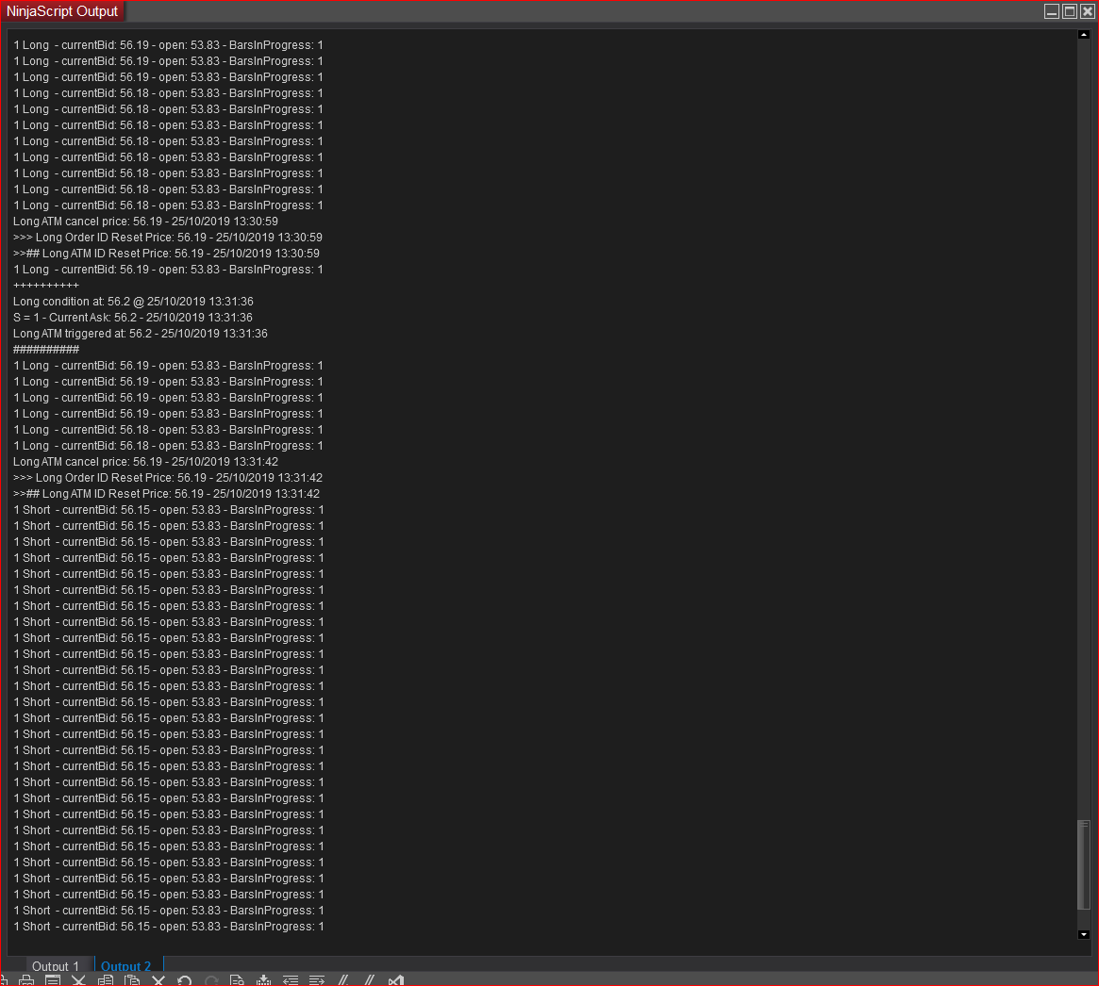Click the copy icon in the bottom toolbar

[x=105, y=980]
